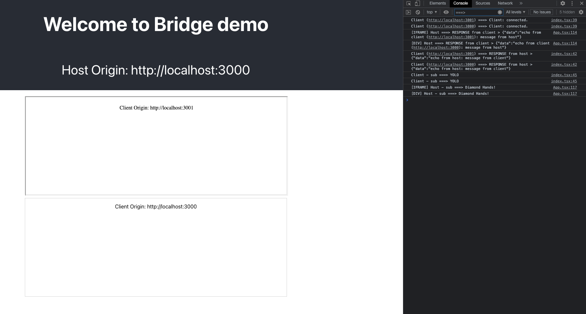Follow localhost:3000 URL in the DIV Host RESPONSE row
This screenshot has width=586, height=314.
tap(436, 47)
